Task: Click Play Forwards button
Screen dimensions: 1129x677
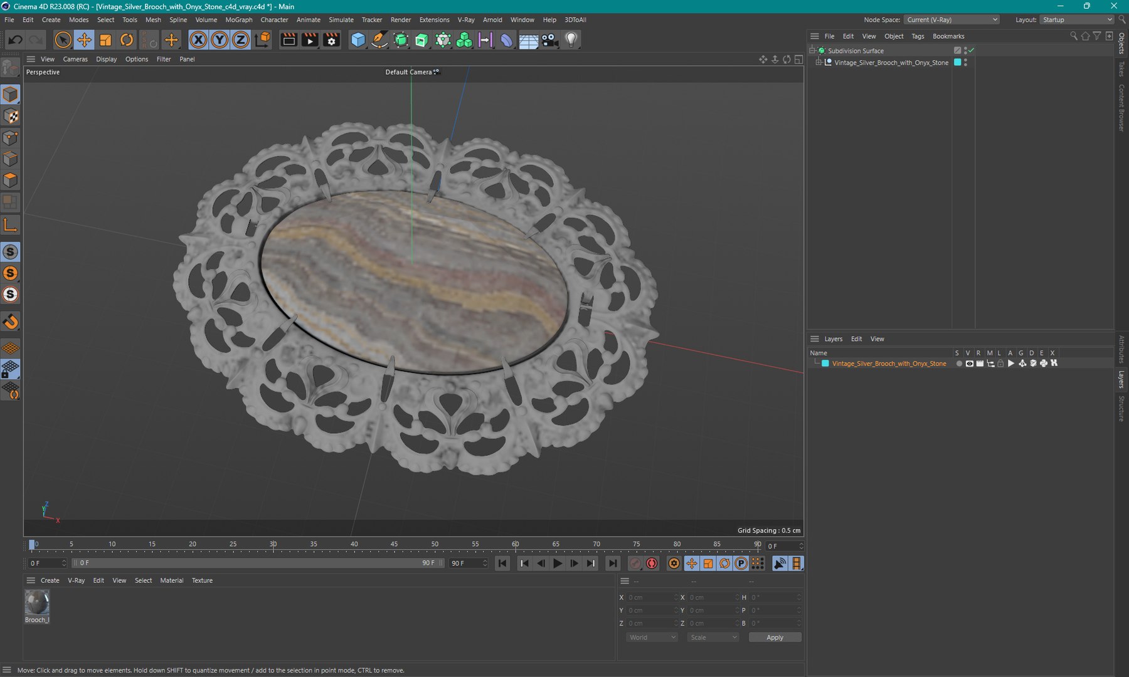Action: point(558,564)
